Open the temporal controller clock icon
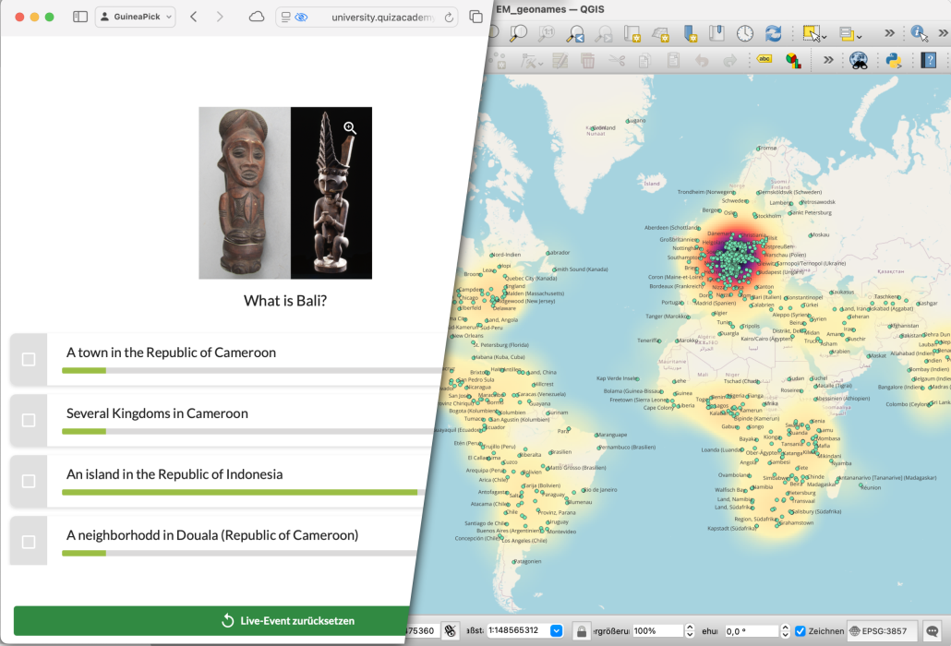 (744, 33)
